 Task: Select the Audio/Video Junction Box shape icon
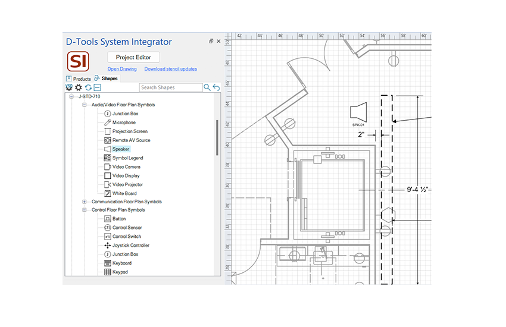click(108, 114)
